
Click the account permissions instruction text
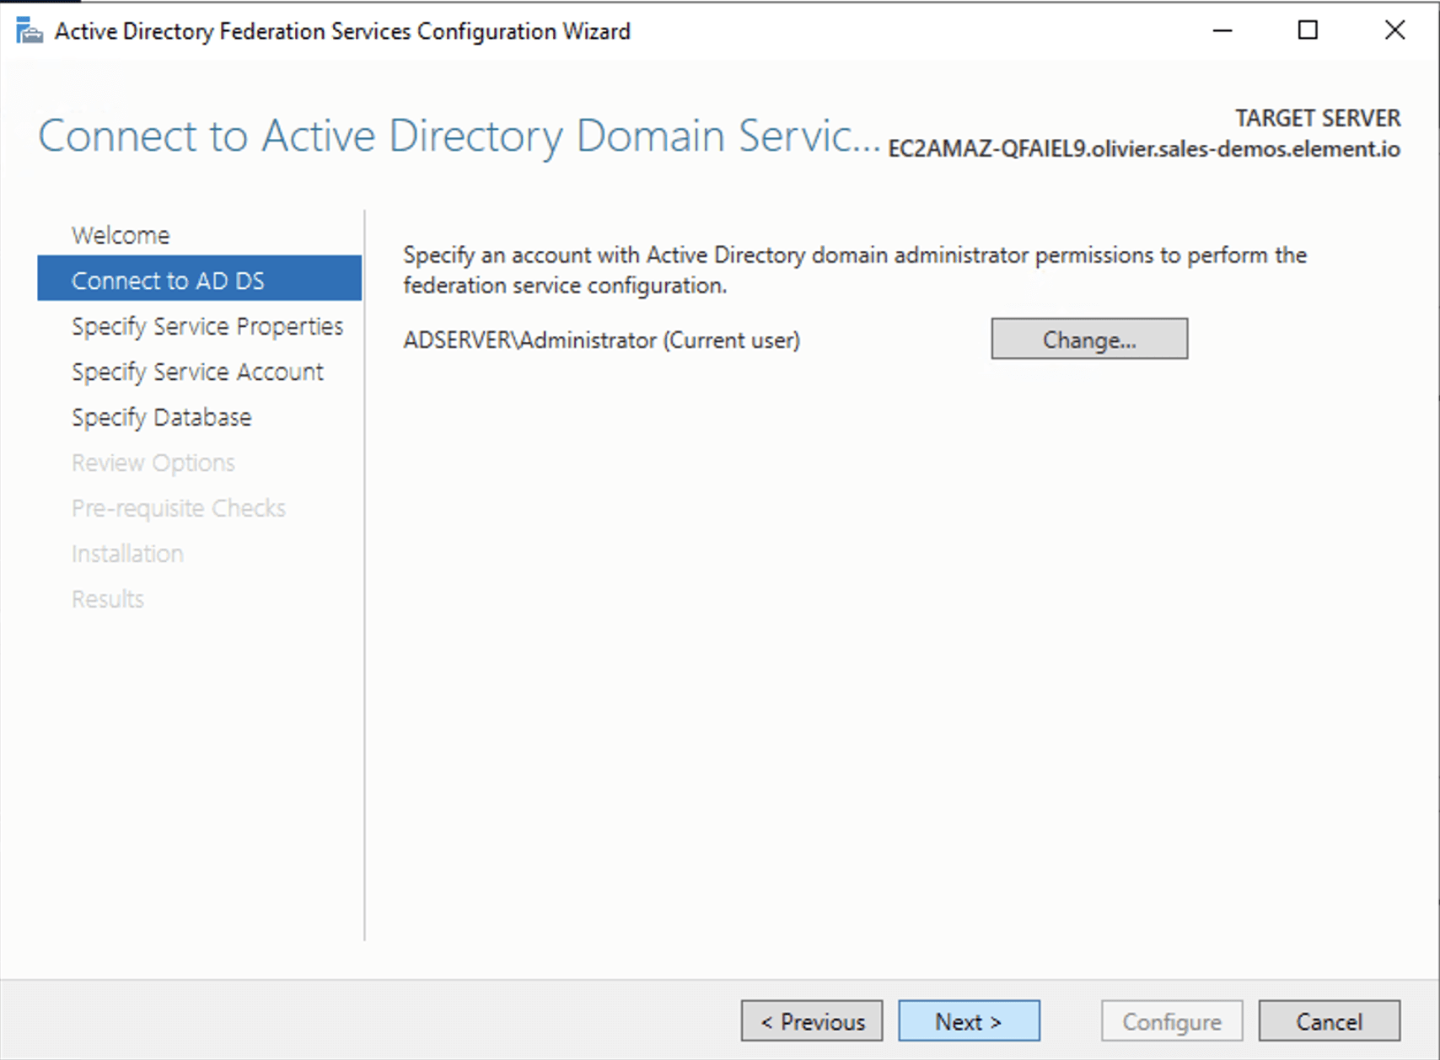click(x=855, y=270)
